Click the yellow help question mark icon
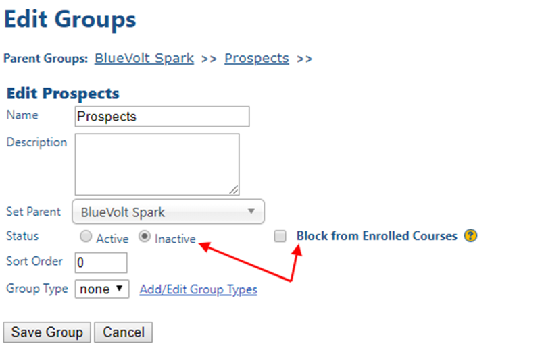This screenshot has height=350, width=544. [x=470, y=236]
